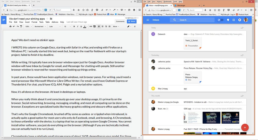Open Inbox main hamburger menu
The image size is (258, 140).
(x=148, y=20)
